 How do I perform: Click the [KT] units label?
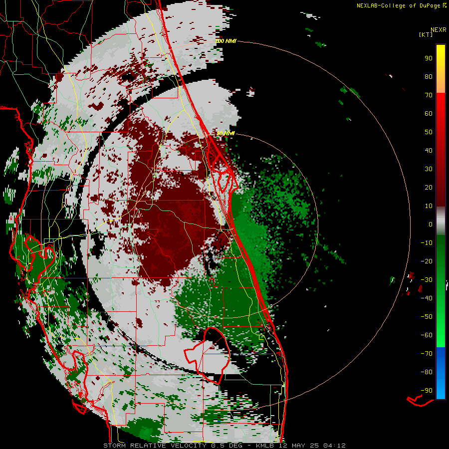[426, 34]
